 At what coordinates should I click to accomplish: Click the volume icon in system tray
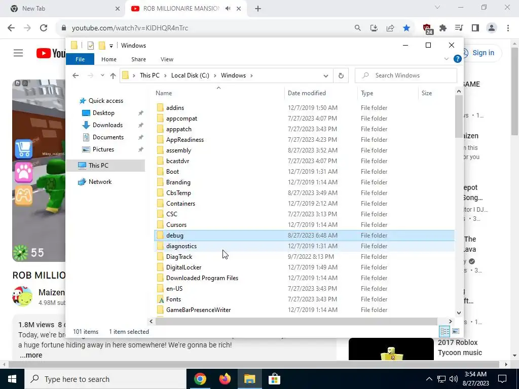454,379
